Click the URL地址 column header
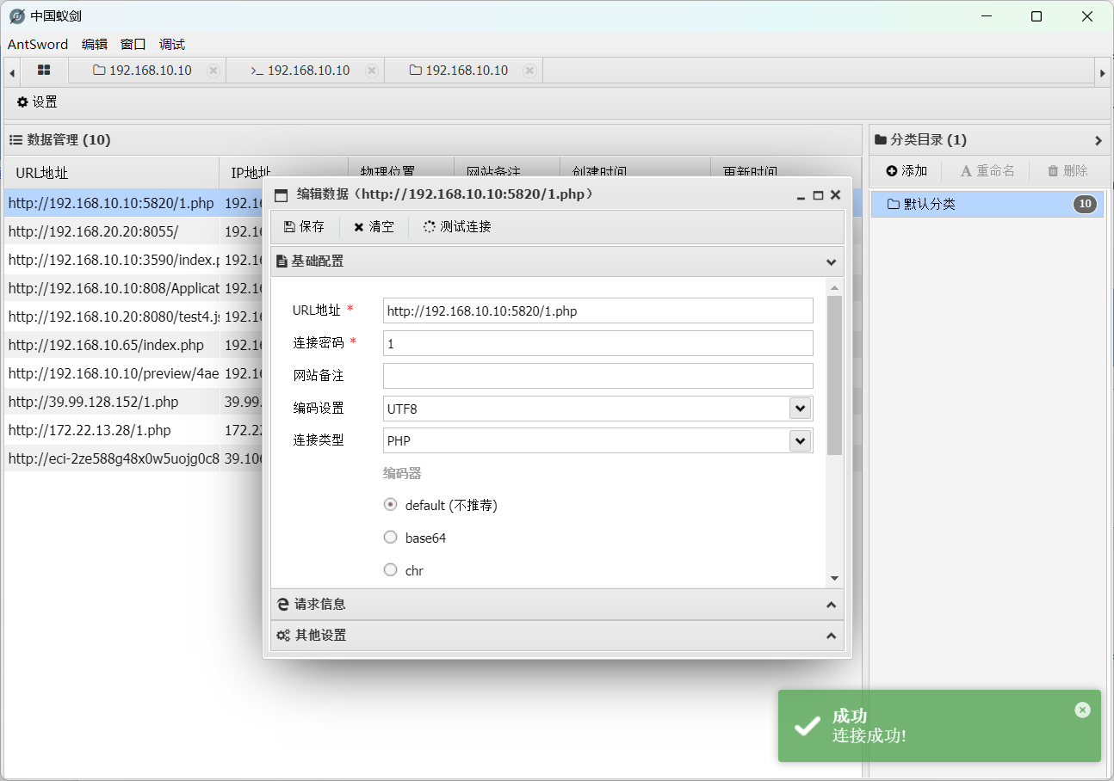Viewport: 1114px width, 781px height. coord(111,173)
